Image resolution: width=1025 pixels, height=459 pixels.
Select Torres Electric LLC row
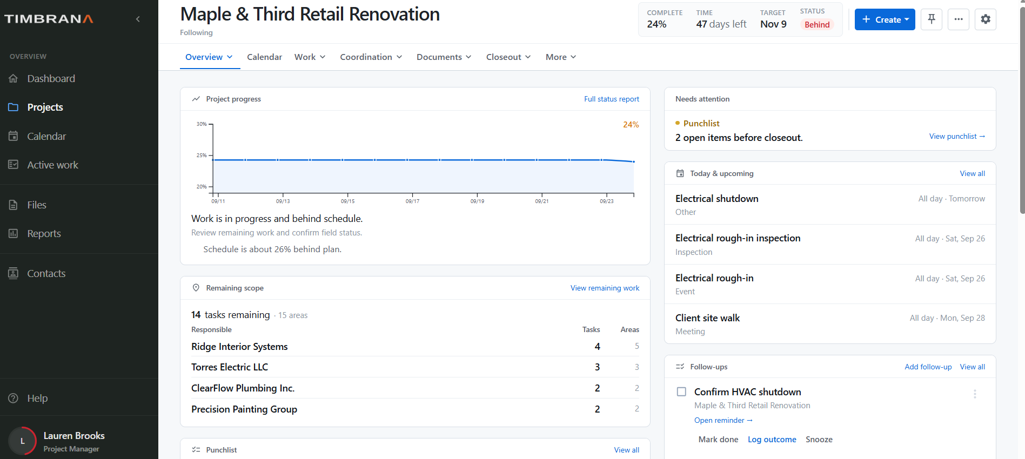tap(415, 367)
